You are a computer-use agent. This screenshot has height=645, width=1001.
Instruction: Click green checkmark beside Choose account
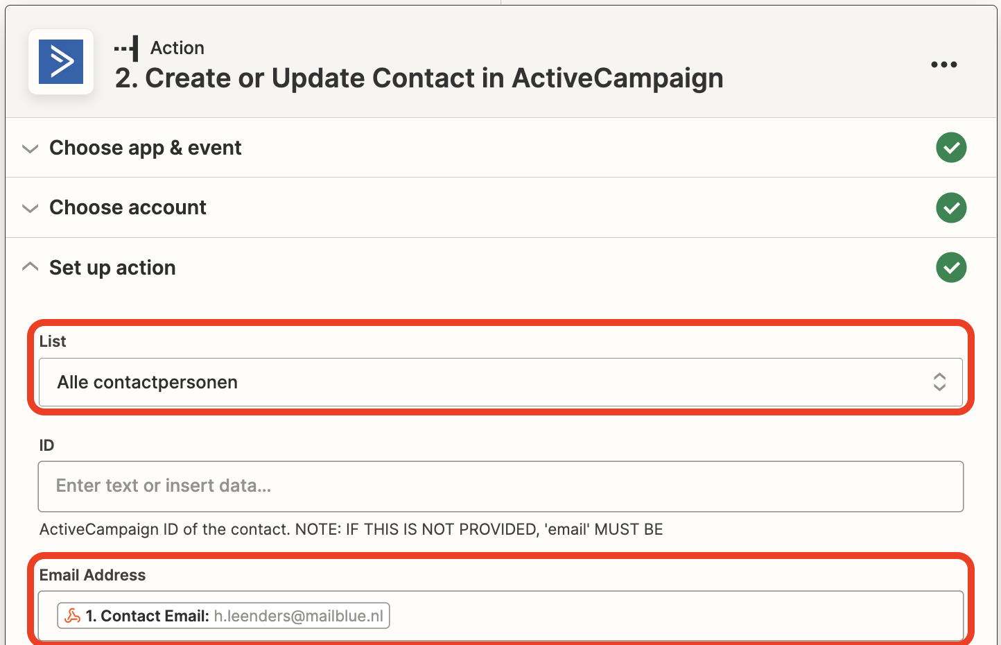951,207
